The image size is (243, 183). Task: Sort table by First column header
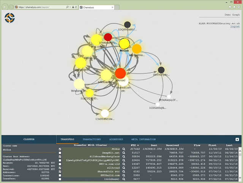point(212,145)
